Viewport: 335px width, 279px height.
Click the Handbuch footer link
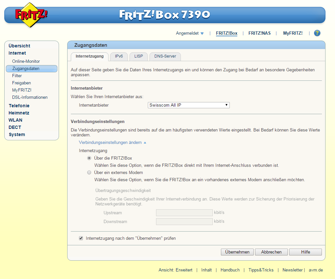[x=230, y=270]
